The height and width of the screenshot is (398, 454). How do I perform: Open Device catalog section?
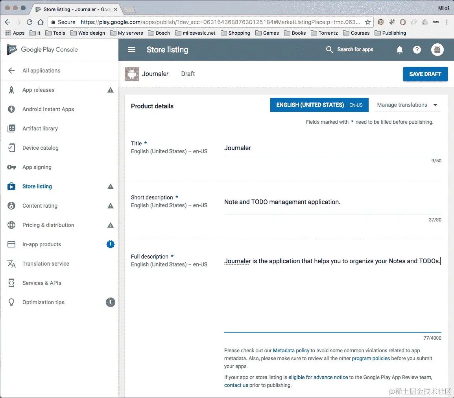pos(40,148)
